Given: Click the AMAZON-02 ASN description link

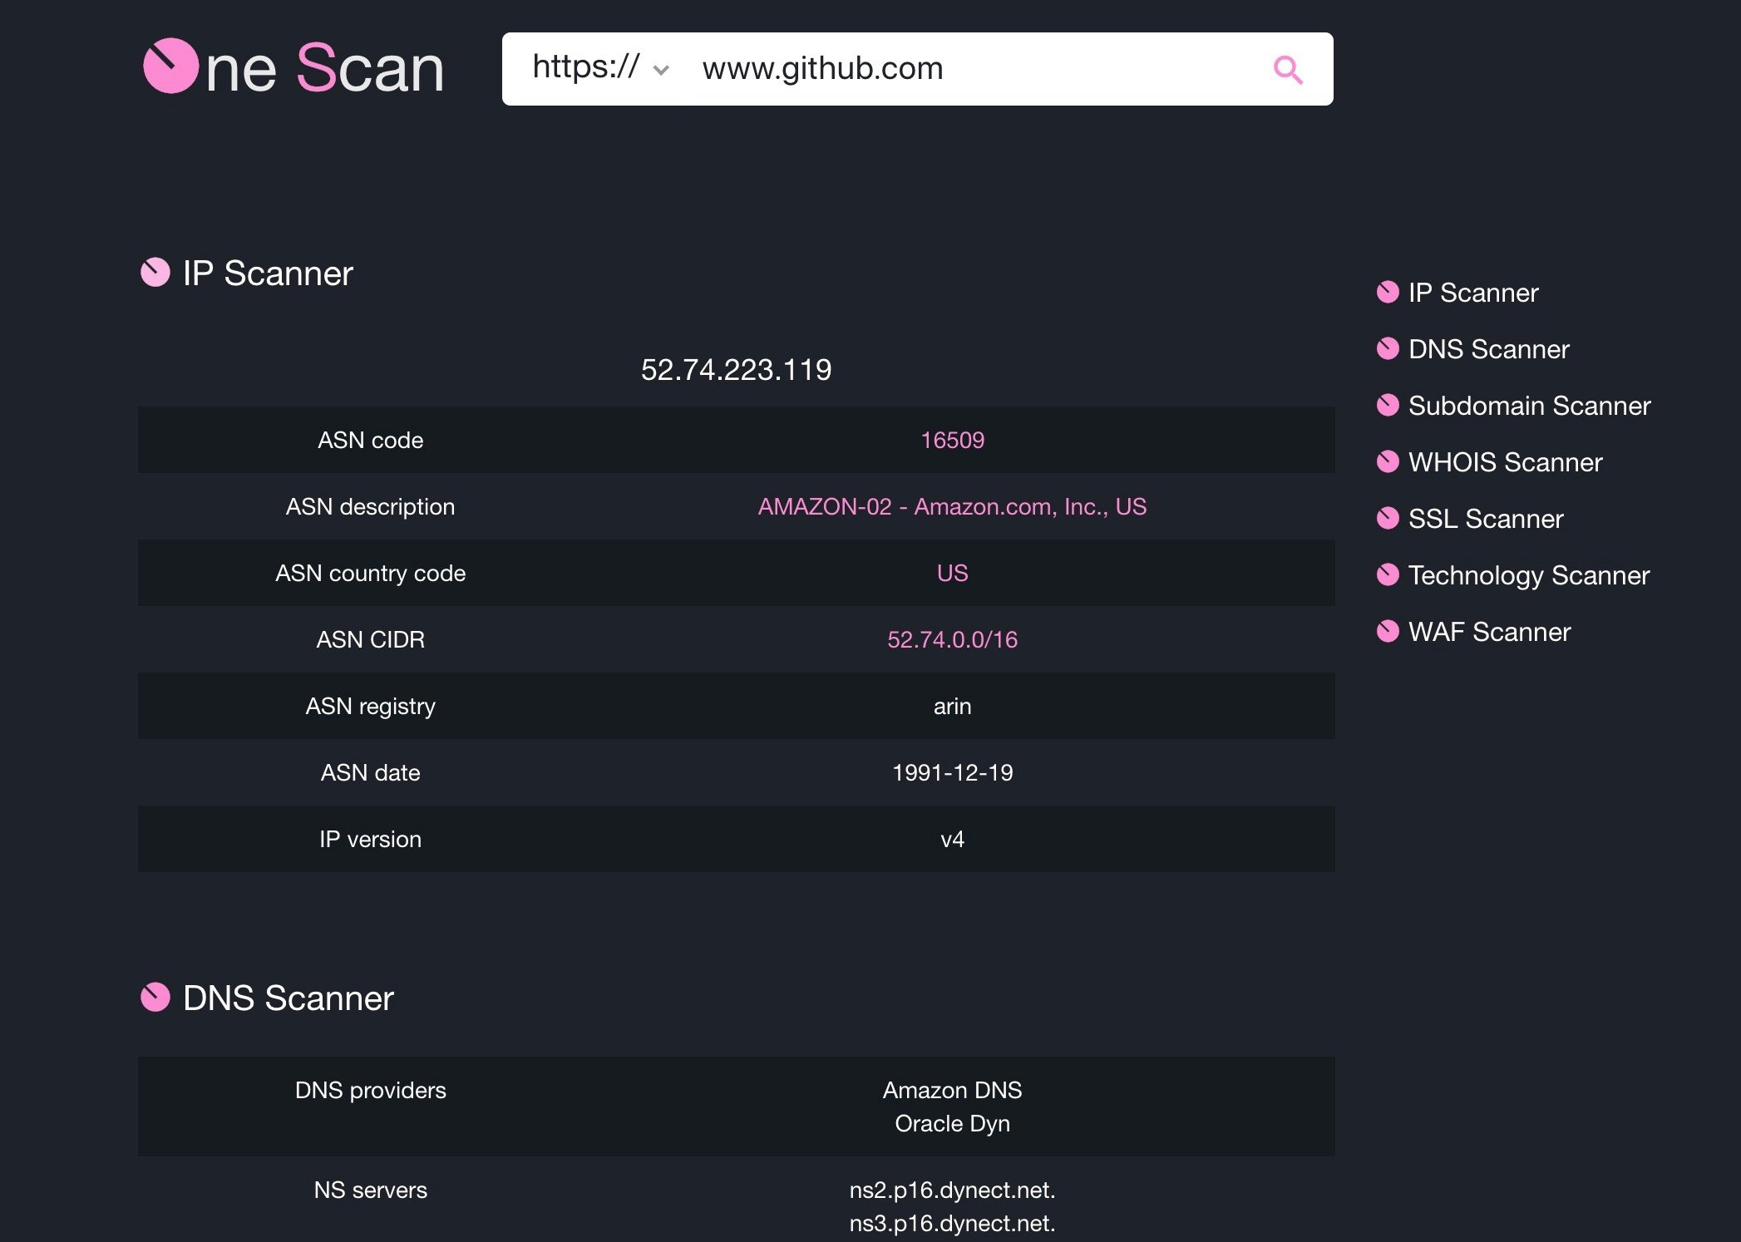Looking at the screenshot, I should click(x=952, y=507).
